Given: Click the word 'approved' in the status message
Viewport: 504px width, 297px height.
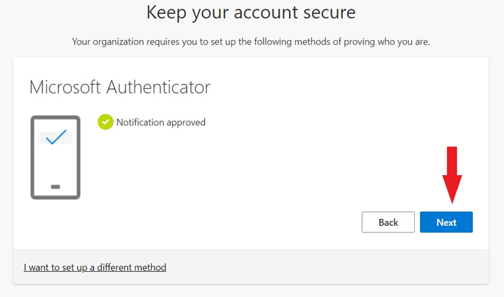Looking at the screenshot, I should tap(186, 123).
